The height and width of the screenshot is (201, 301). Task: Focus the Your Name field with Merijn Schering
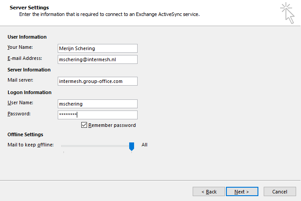(x=98, y=48)
